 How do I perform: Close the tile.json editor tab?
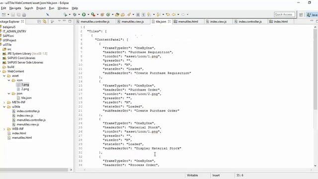[169, 21]
